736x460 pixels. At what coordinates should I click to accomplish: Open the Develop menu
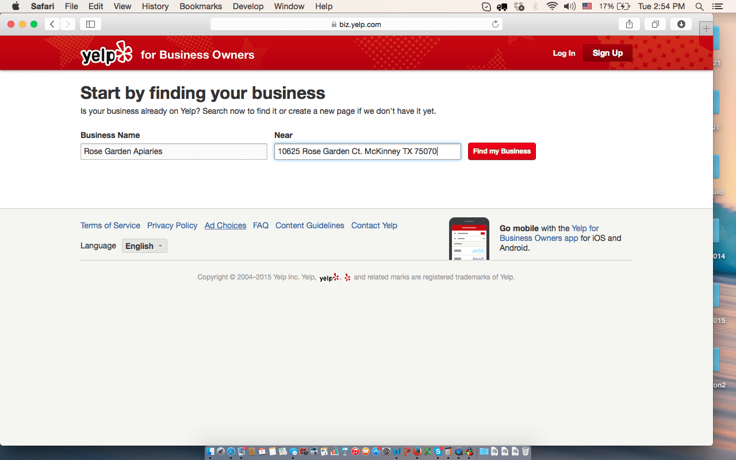click(248, 6)
